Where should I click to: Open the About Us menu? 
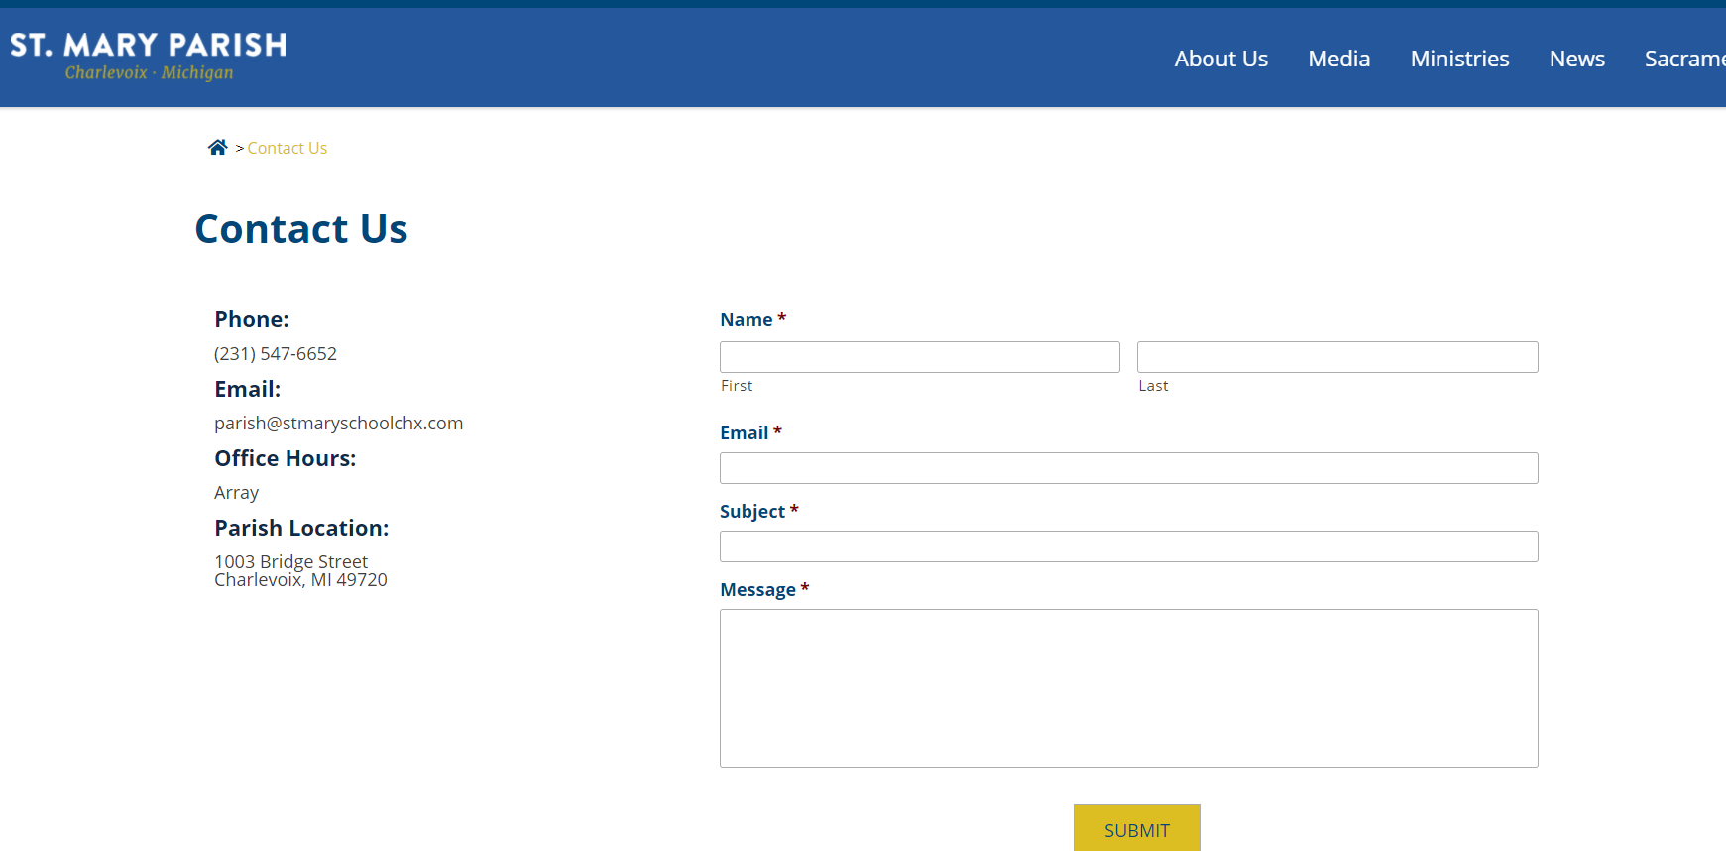[1220, 59]
